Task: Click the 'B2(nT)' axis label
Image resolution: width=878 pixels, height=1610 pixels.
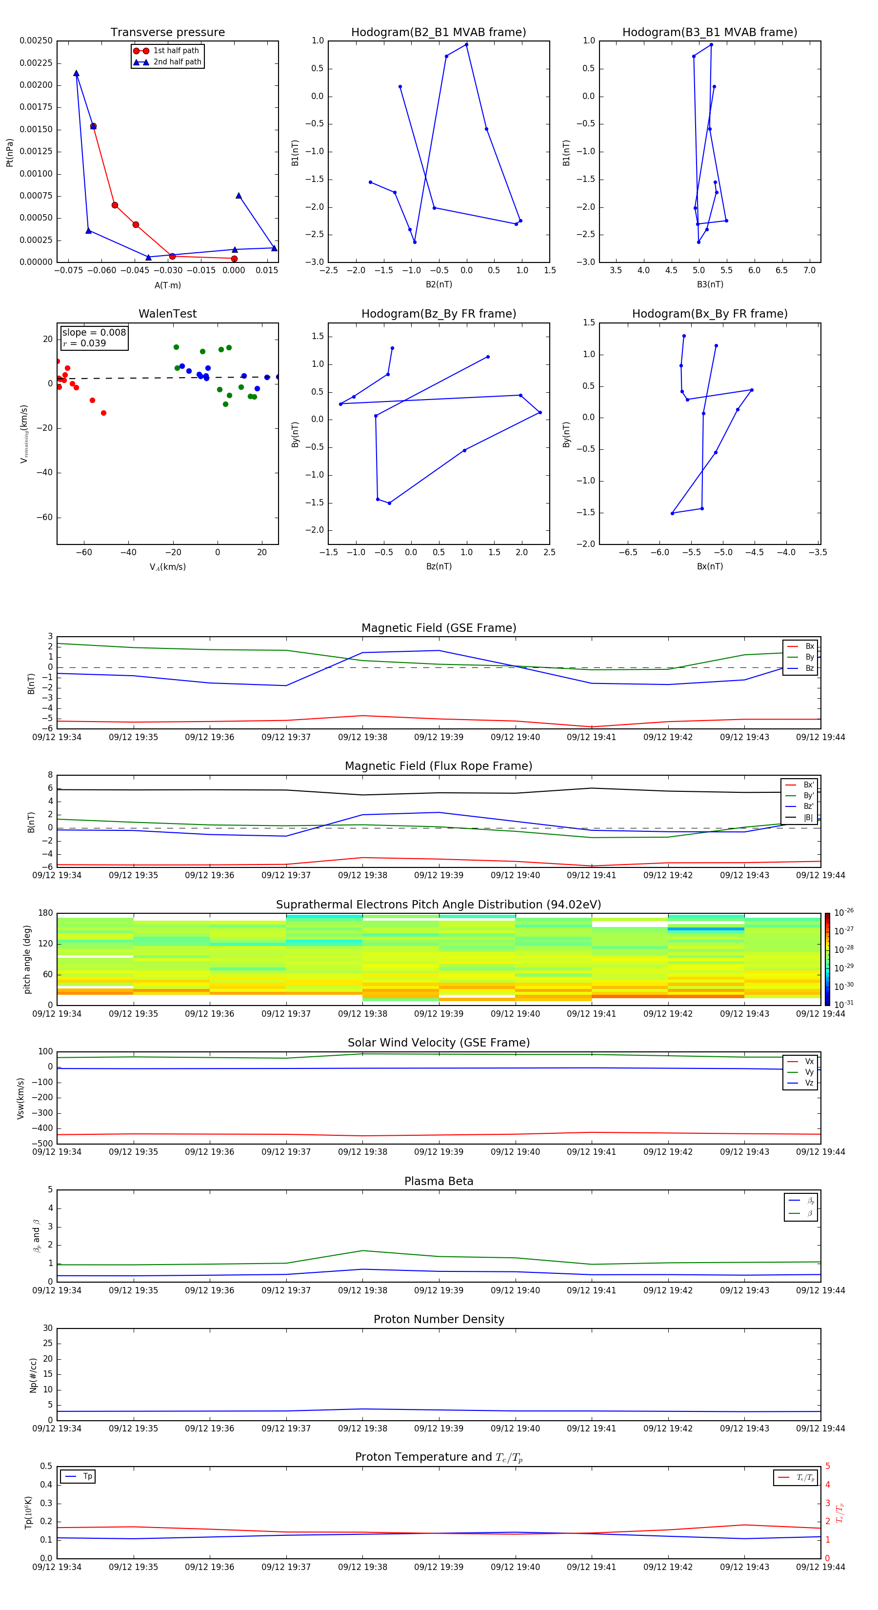Action: pyautogui.click(x=439, y=284)
